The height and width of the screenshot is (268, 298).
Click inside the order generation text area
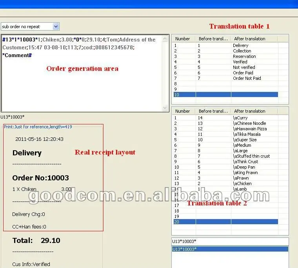(82, 73)
